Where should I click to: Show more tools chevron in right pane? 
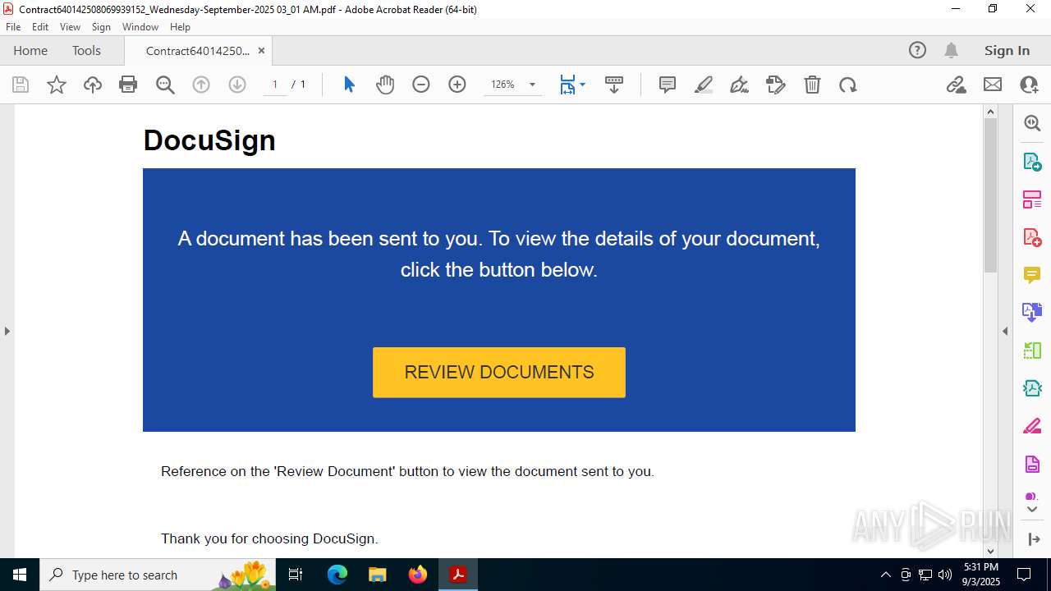1032,510
